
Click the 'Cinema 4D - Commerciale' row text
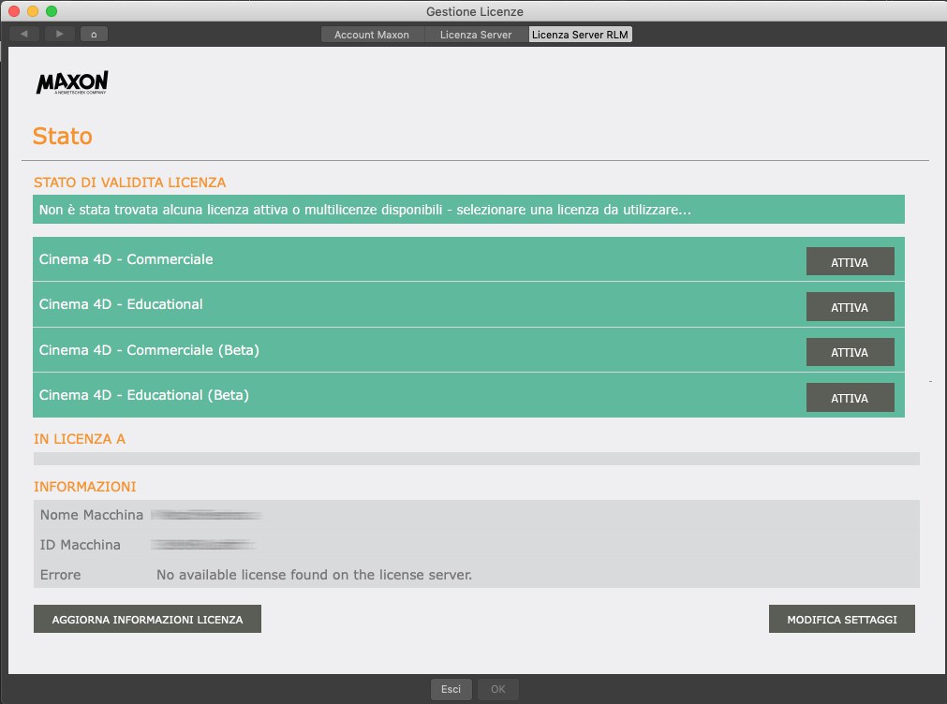click(126, 259)
